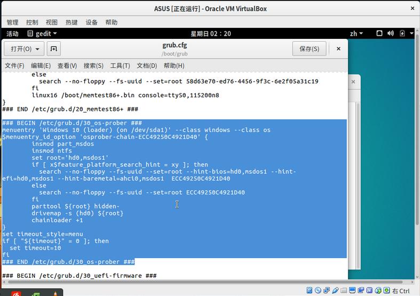Click the hard disk activity status icon
420x296 pixels.
310,290
